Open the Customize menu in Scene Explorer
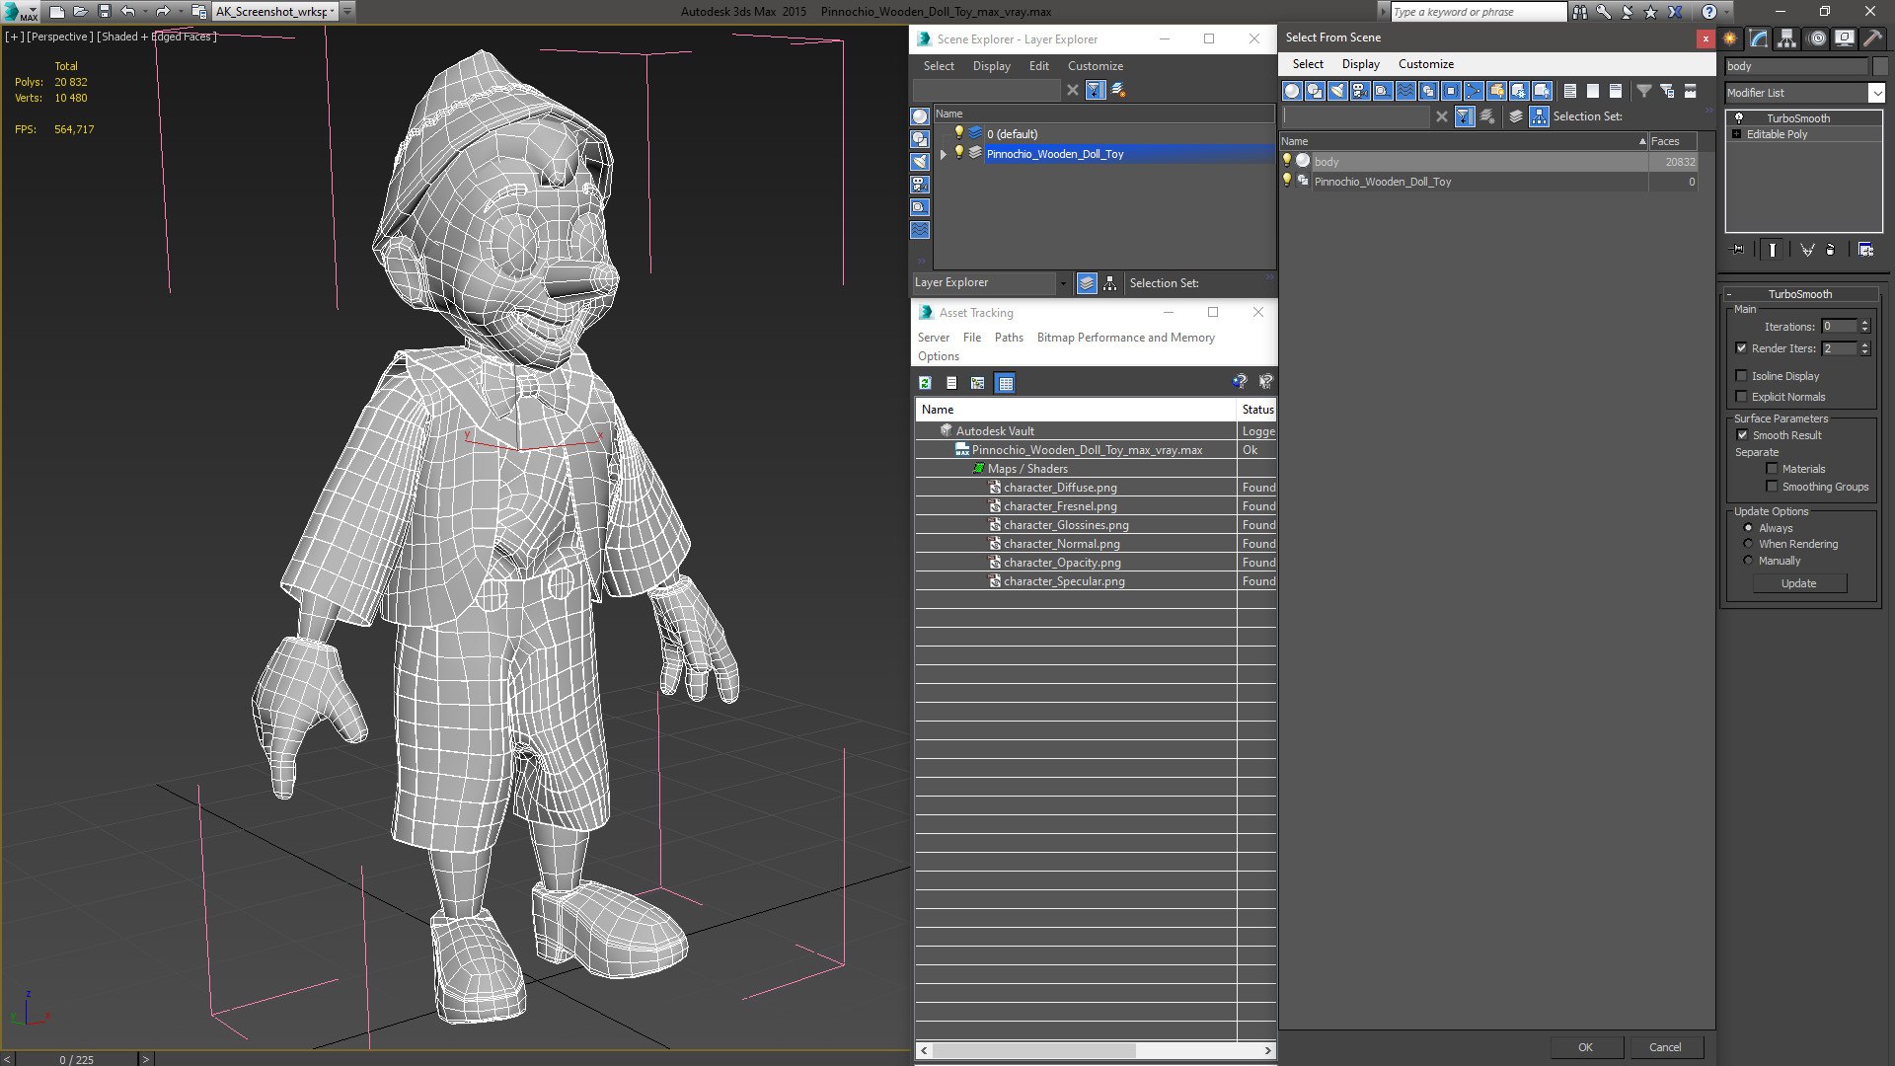1895x1066 pixels. tap(1095, 66)
